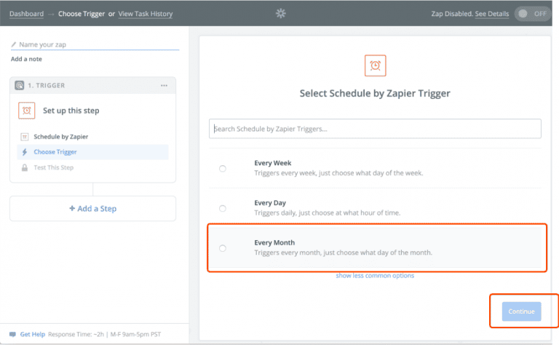This screenshot has width=559, height=345.
Task: Select the Every Day radio button
Action: pos(223,207)
